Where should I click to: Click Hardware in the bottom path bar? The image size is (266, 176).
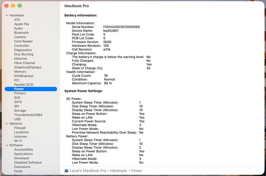[118, 171]
